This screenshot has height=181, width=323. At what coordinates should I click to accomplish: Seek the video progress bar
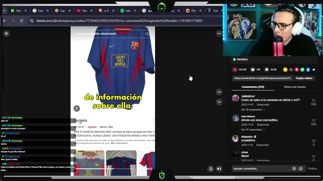(113, 168)
